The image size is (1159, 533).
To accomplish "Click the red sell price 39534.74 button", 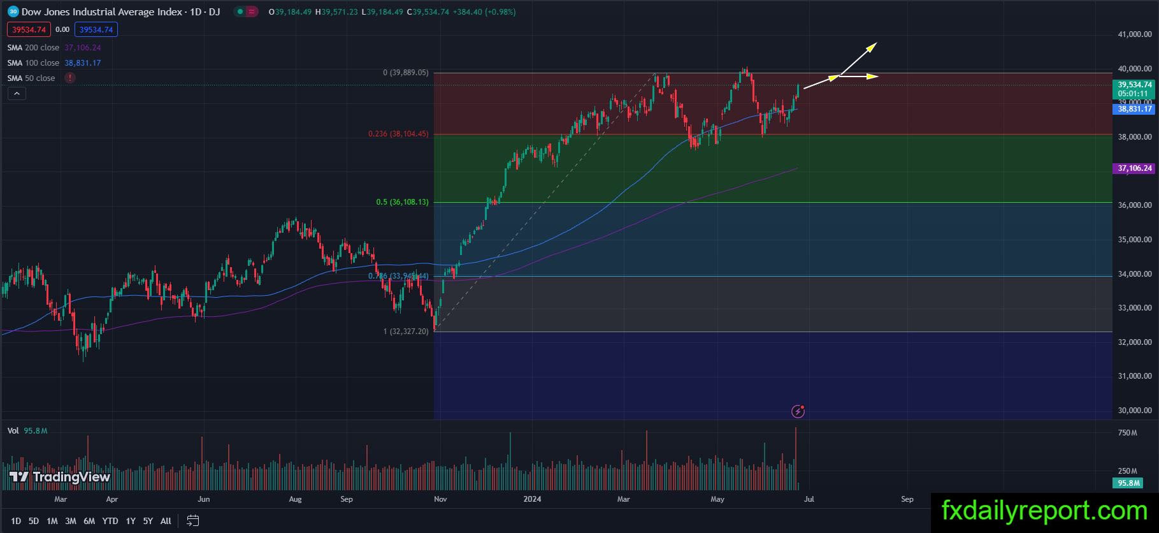I will 29,29.
